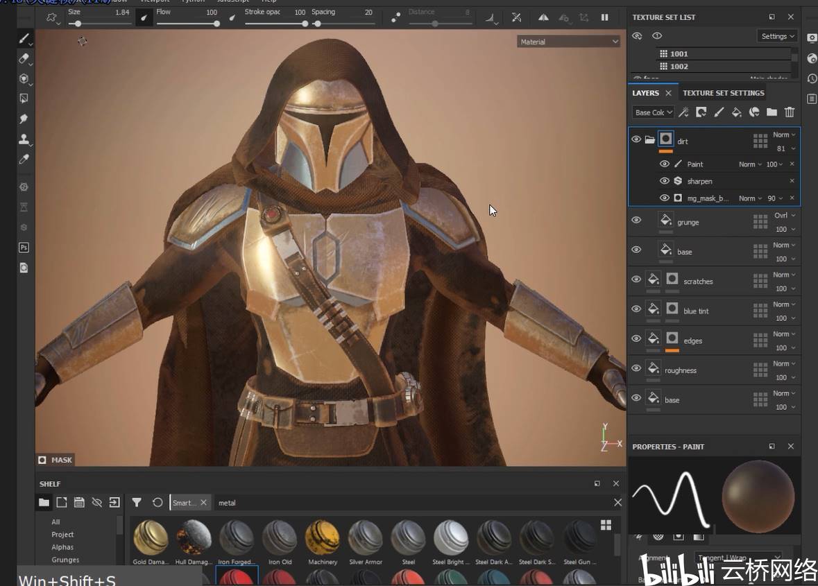
Task: Hide the edges layer
Action: (x=636, y=338)
